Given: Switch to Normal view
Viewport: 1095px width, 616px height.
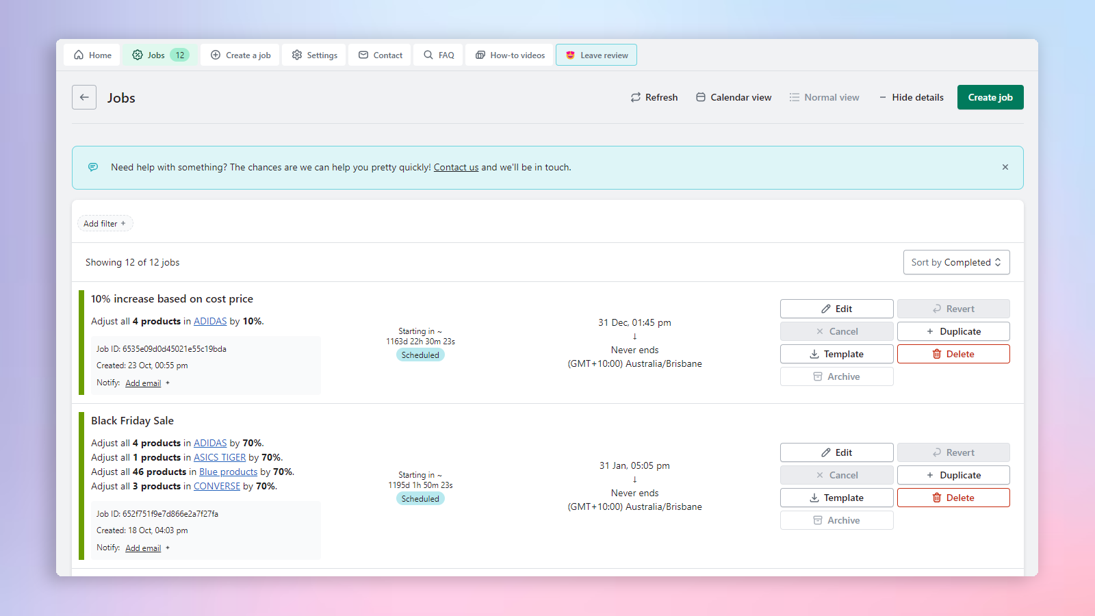Looking at the screenshot, I should (x=824, y=97).
